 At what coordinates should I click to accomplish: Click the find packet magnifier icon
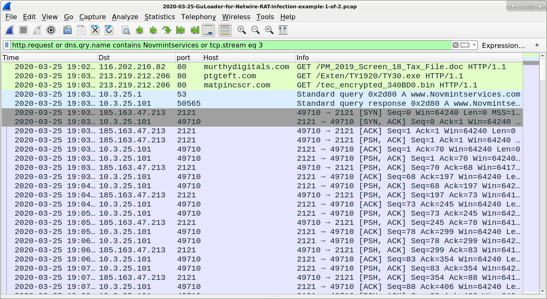point(125,30)
